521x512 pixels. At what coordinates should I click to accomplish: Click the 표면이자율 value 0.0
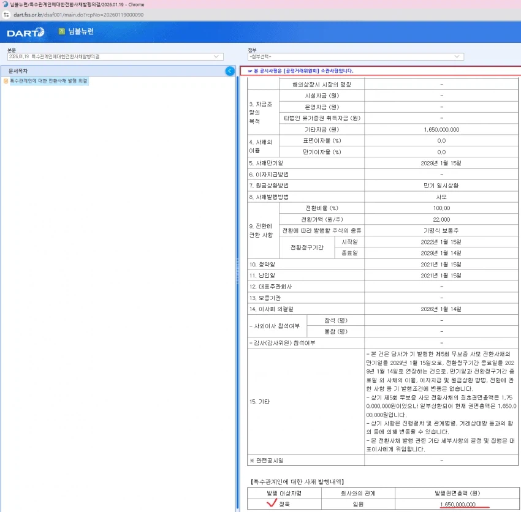(x=441, y=141)
